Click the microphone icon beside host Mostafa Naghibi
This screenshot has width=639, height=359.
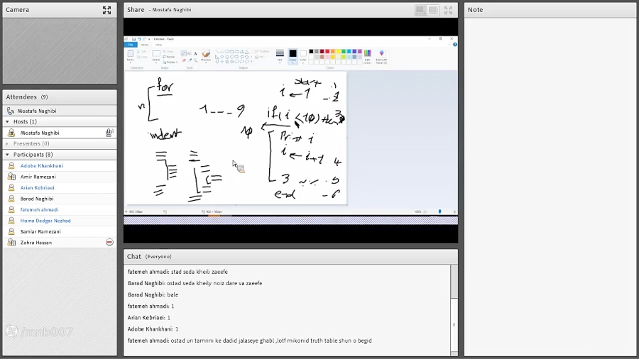pos(109,133)
